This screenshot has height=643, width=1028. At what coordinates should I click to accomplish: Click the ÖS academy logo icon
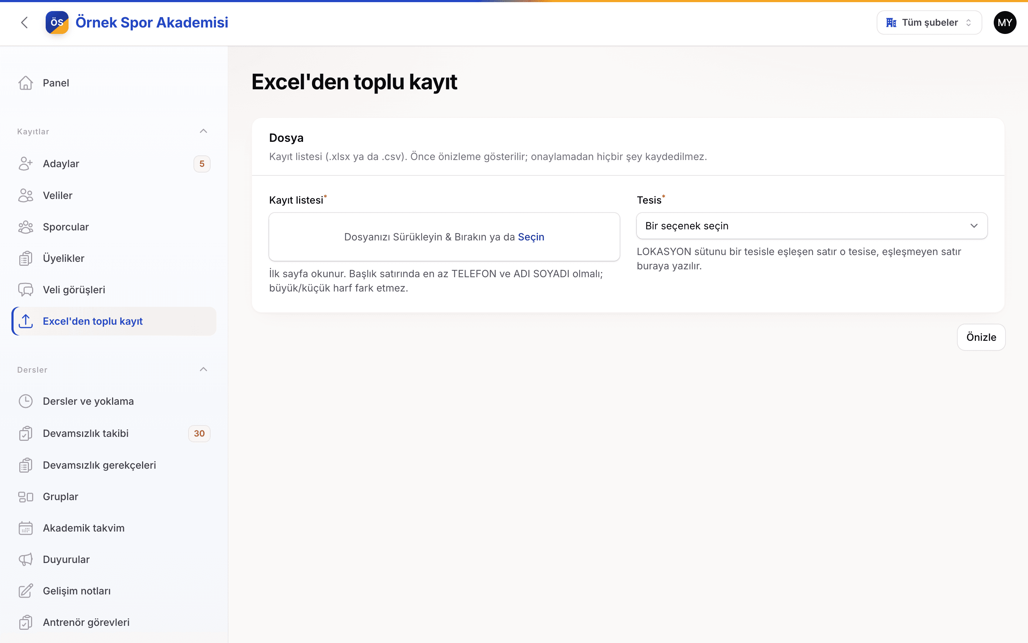pos(57,23)
